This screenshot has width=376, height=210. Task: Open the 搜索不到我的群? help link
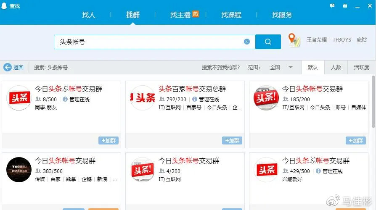pos(221,68)
